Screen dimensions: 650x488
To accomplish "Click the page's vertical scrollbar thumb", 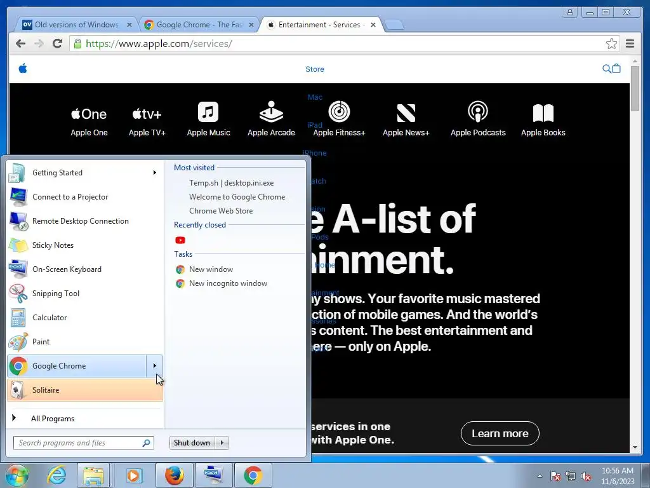I will pos(635,88).
